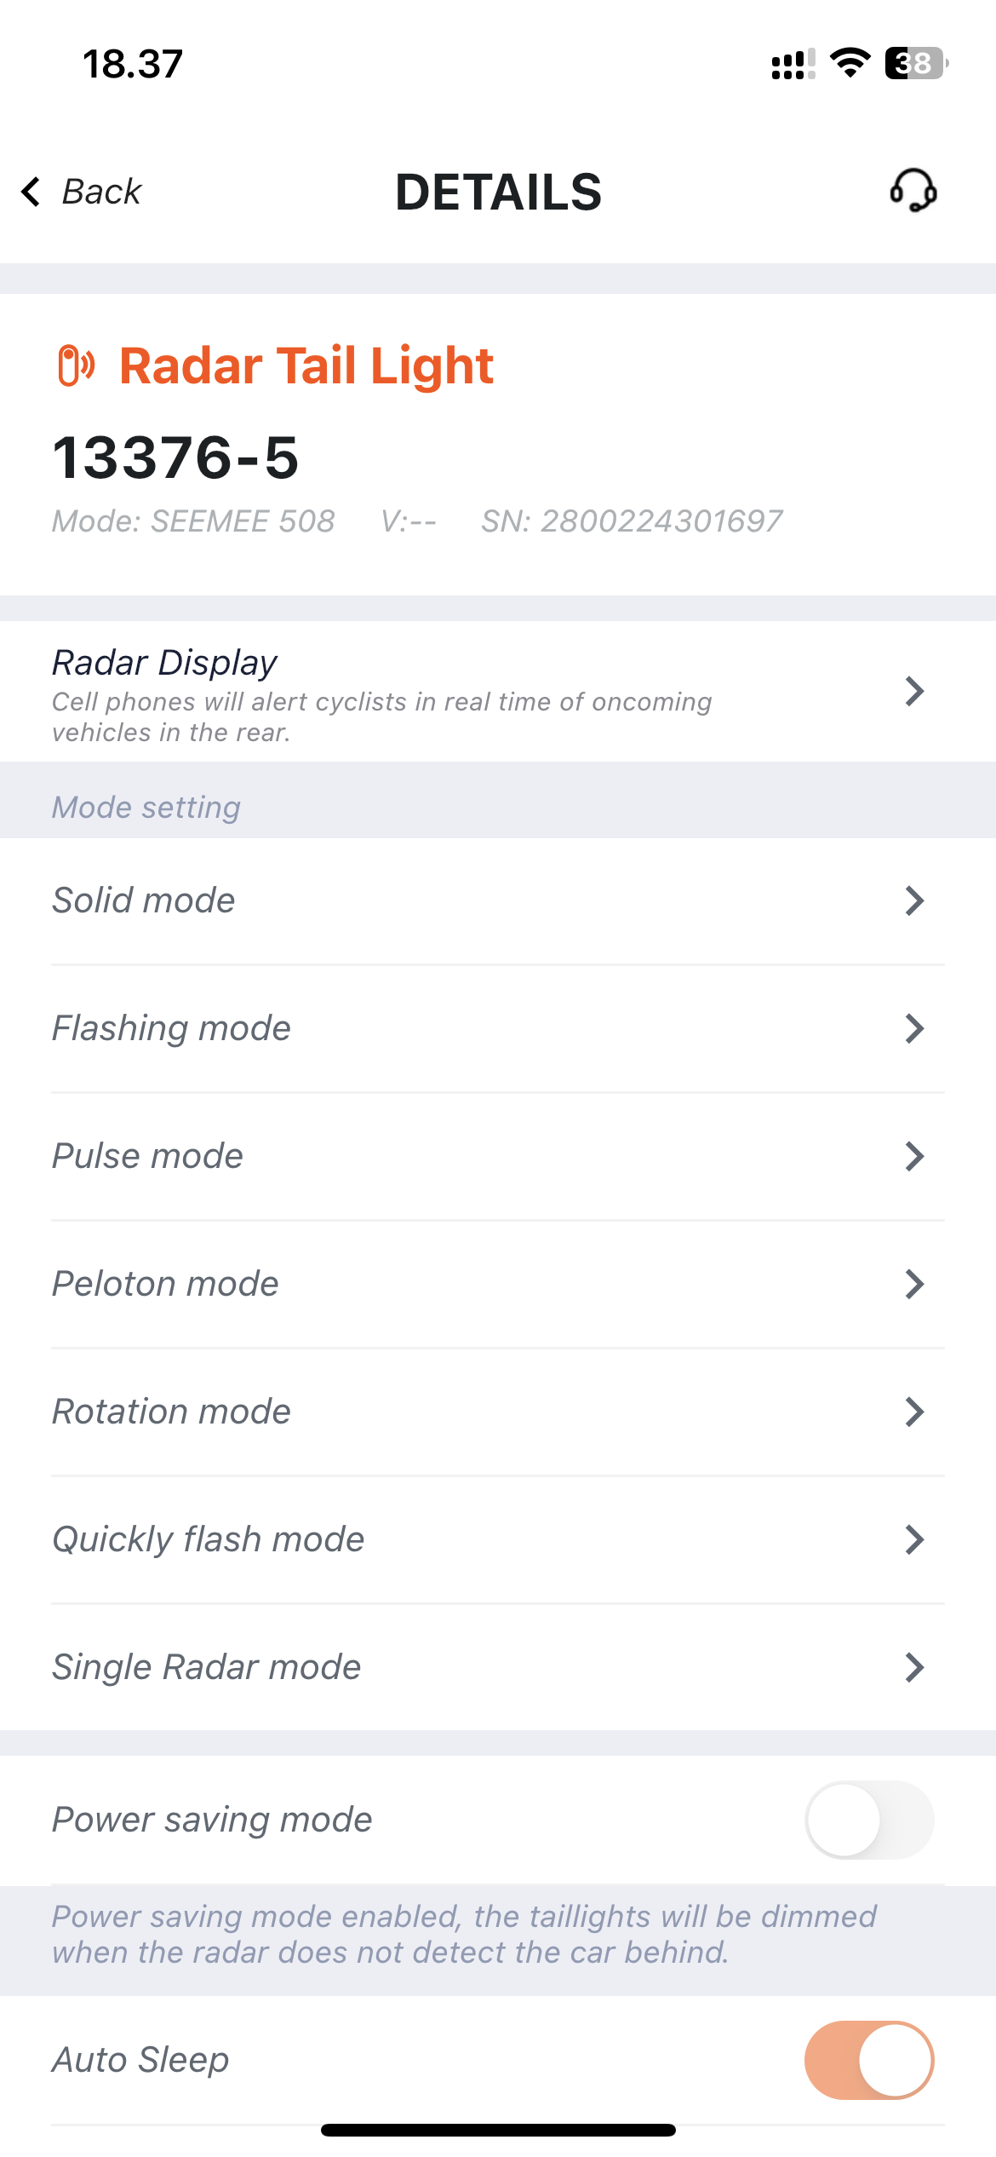The image size is (996, 2157).
Task: Tap the device name 13376-5
Action: click(x=175, y=457)
